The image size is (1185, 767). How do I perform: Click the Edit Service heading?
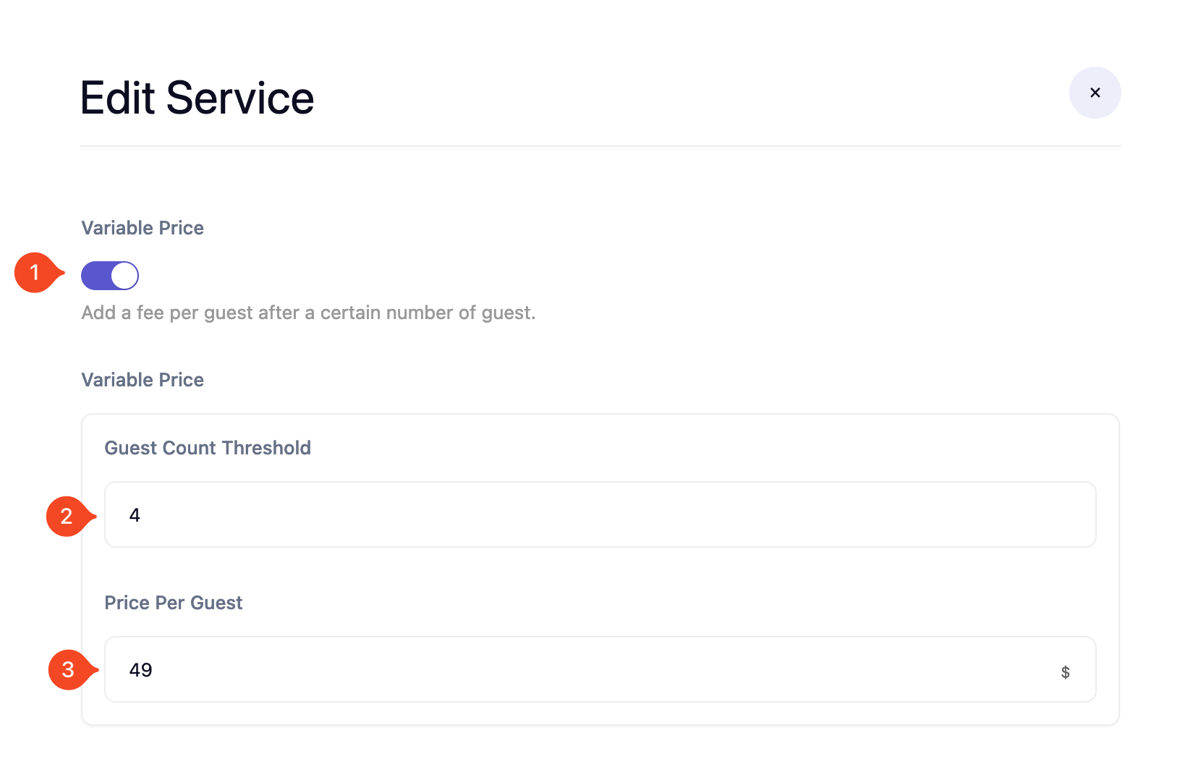197,98
